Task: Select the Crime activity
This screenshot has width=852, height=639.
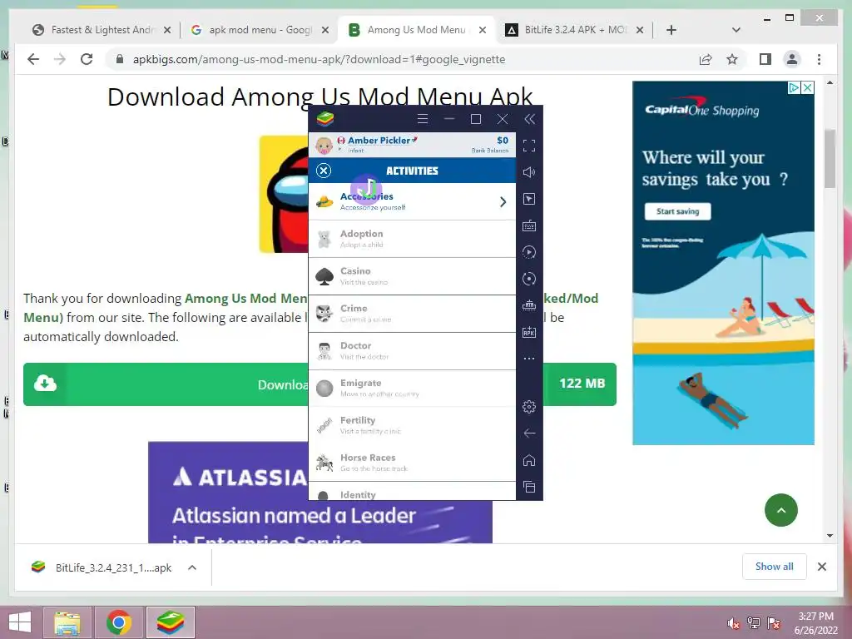Action: pos(412,314)
